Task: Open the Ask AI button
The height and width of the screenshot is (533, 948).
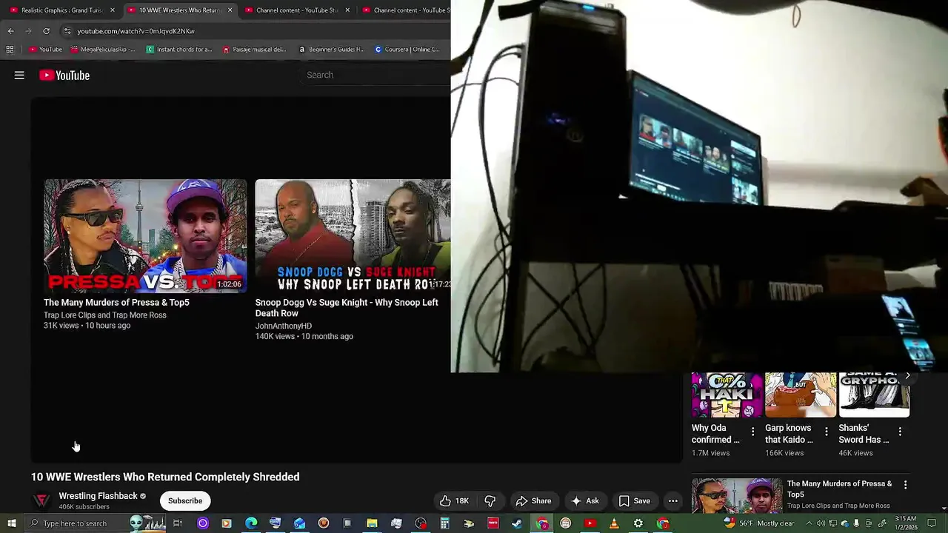Action: coord(585,501)
